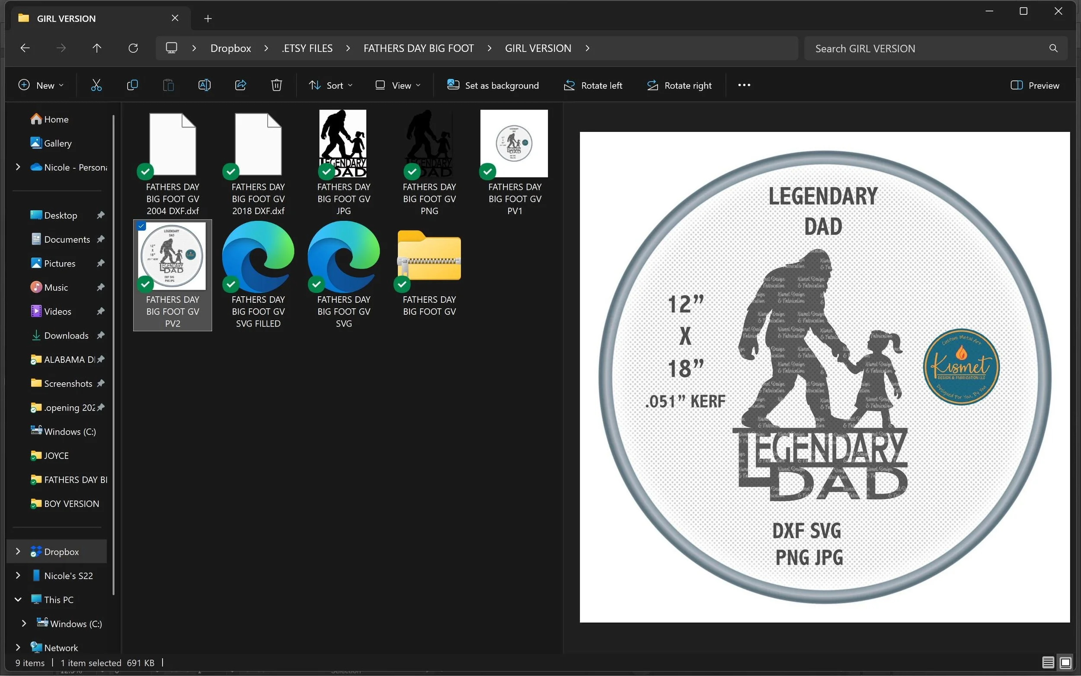Select FATHERS DAY BIG FOOT GV SVG FILLED file

coord(258,275)
